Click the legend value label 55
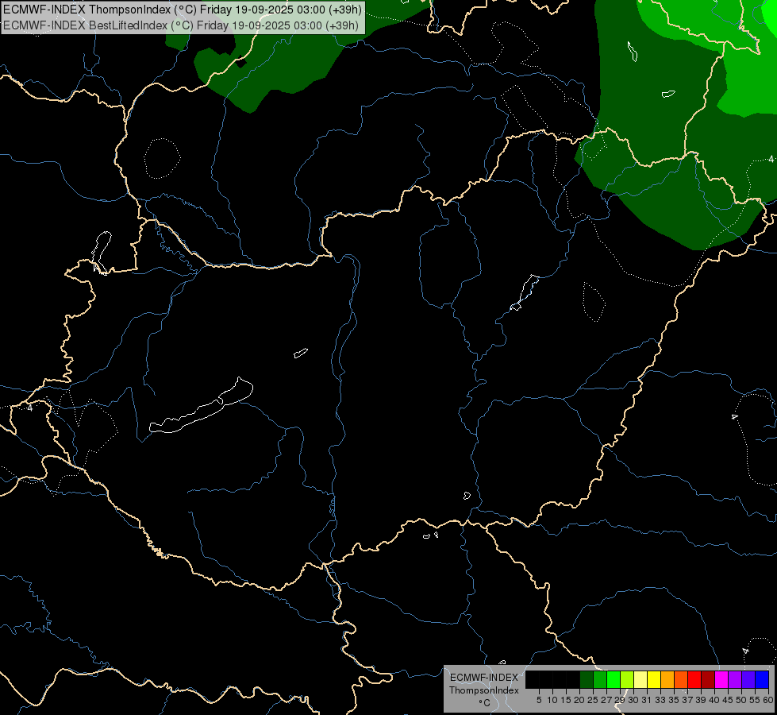This screenshot has width=777, height=715. tap(755, 700)
